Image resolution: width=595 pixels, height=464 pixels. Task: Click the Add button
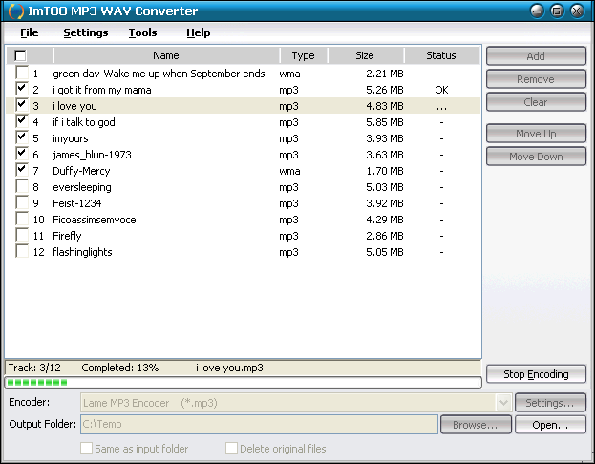[x=536, y=56]
